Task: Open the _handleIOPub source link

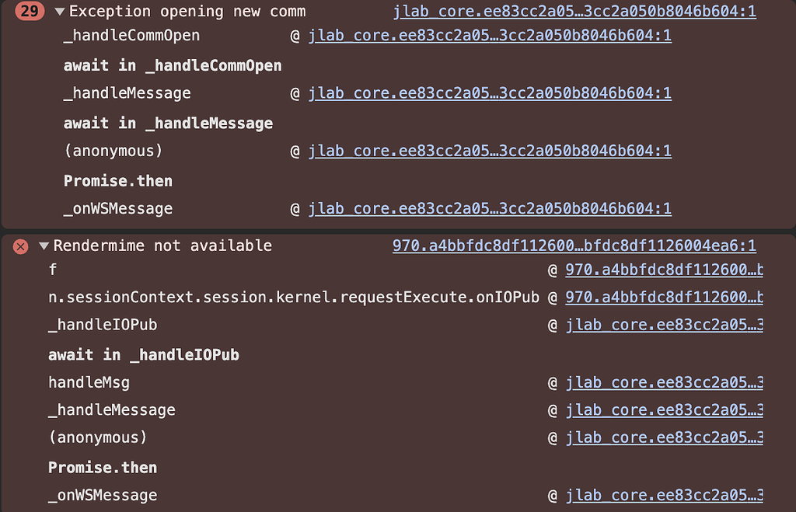Action: point(665,324)
